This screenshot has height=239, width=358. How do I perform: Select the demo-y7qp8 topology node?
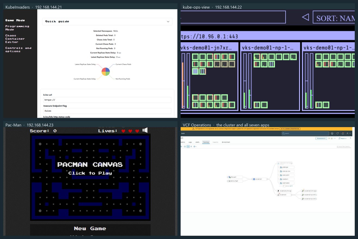pyautogui.click(x=236, y=181)
